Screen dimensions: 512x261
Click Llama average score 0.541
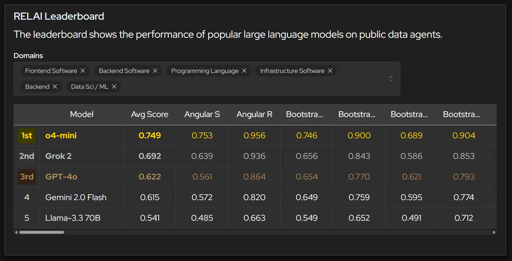pyautogui.click(x=150, y=218)
